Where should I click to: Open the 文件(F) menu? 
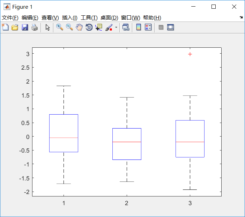tap(10, 18)
